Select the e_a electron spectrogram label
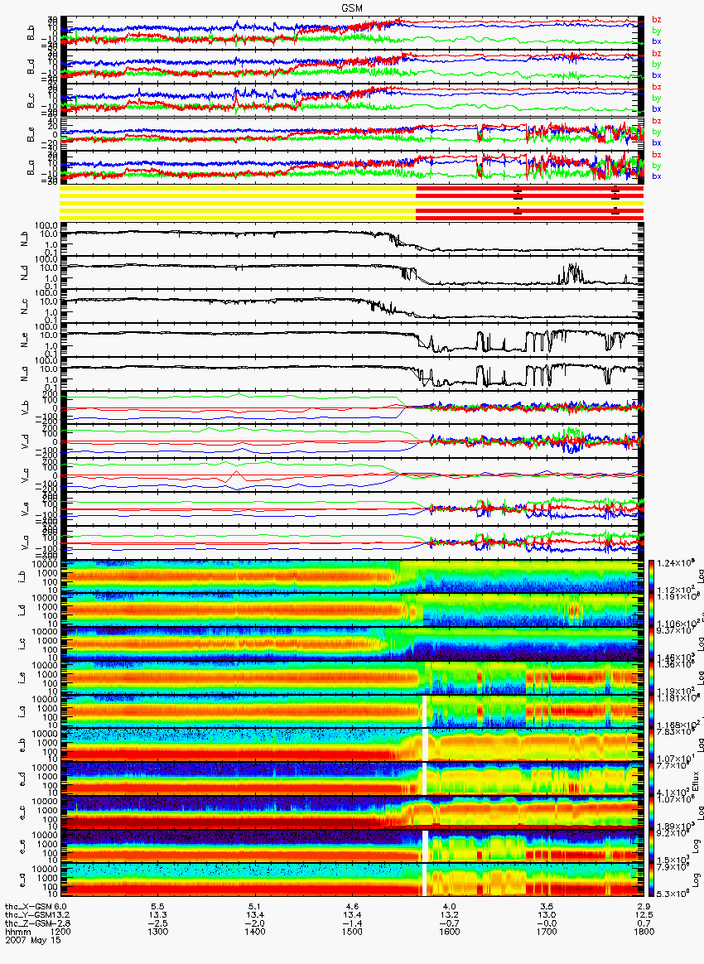This screenshot has height=964, width=704. tap(21, 882)
